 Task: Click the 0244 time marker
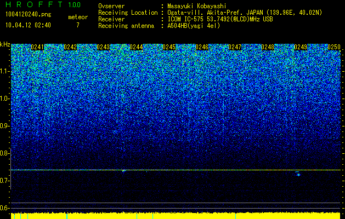coord(136,47)
